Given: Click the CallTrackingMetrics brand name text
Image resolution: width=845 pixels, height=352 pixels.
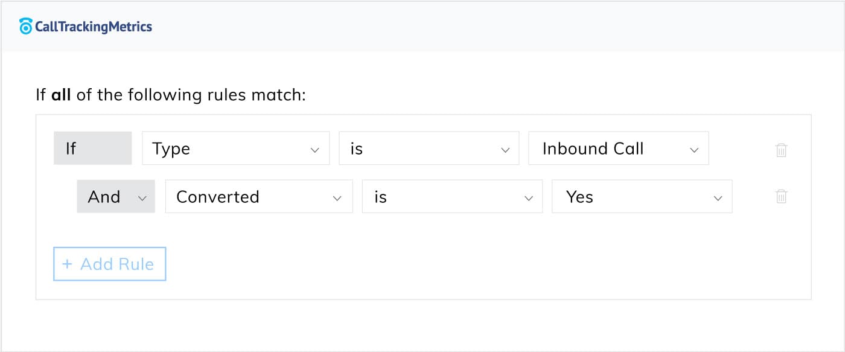Looking at the screenshot, I should click(94, 27).
